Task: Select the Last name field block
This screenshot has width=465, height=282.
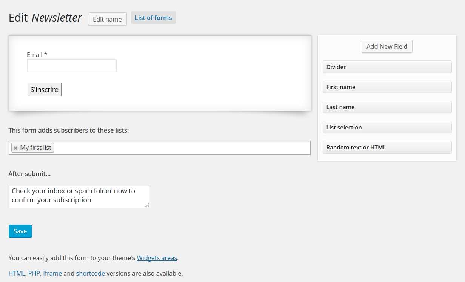Action: coord(387,107)
